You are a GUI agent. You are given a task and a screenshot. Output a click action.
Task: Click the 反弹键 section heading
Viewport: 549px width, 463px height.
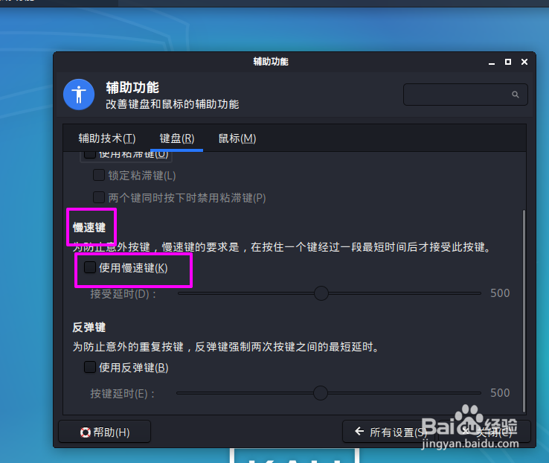(89, 327)
